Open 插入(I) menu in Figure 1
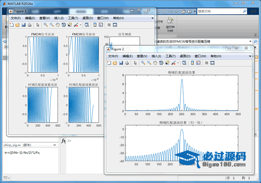 (59, 18)
